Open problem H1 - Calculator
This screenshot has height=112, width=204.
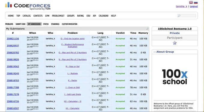(x=73, y=108)
